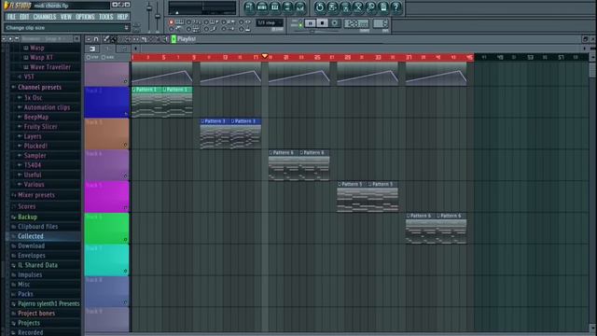Select the Backup folder in browser

click(x=27, y=217)
